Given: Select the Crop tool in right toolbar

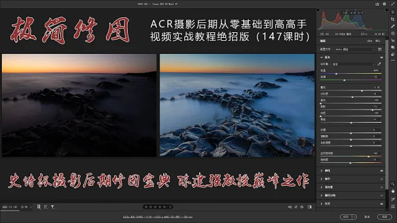Looking at the screenshot, I should coord(393,19).
